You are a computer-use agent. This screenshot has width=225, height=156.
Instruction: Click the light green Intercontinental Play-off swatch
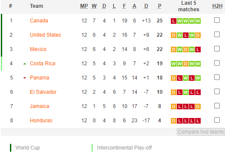coord(92,148)
